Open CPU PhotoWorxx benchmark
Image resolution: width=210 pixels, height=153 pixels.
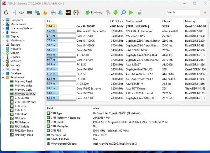pos(25,102)
